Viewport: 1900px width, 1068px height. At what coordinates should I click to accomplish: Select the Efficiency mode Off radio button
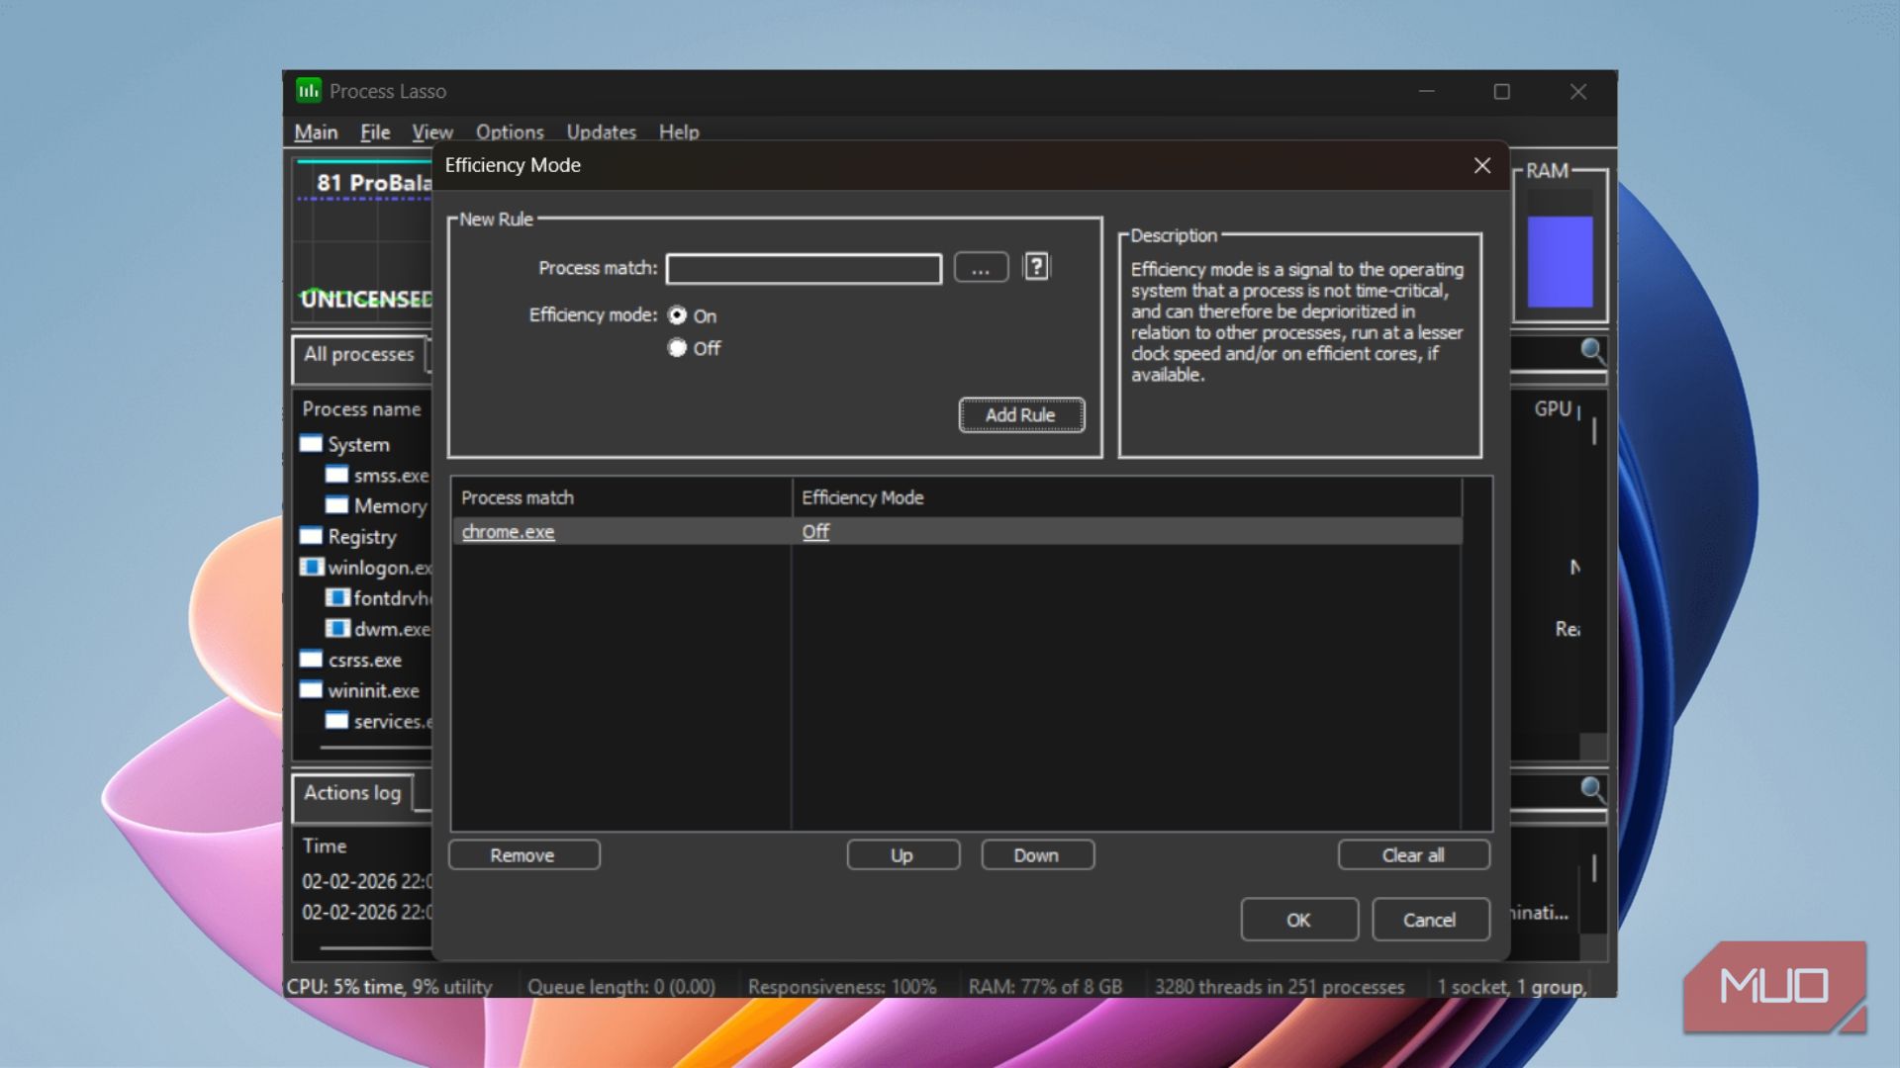coord(677,348)
